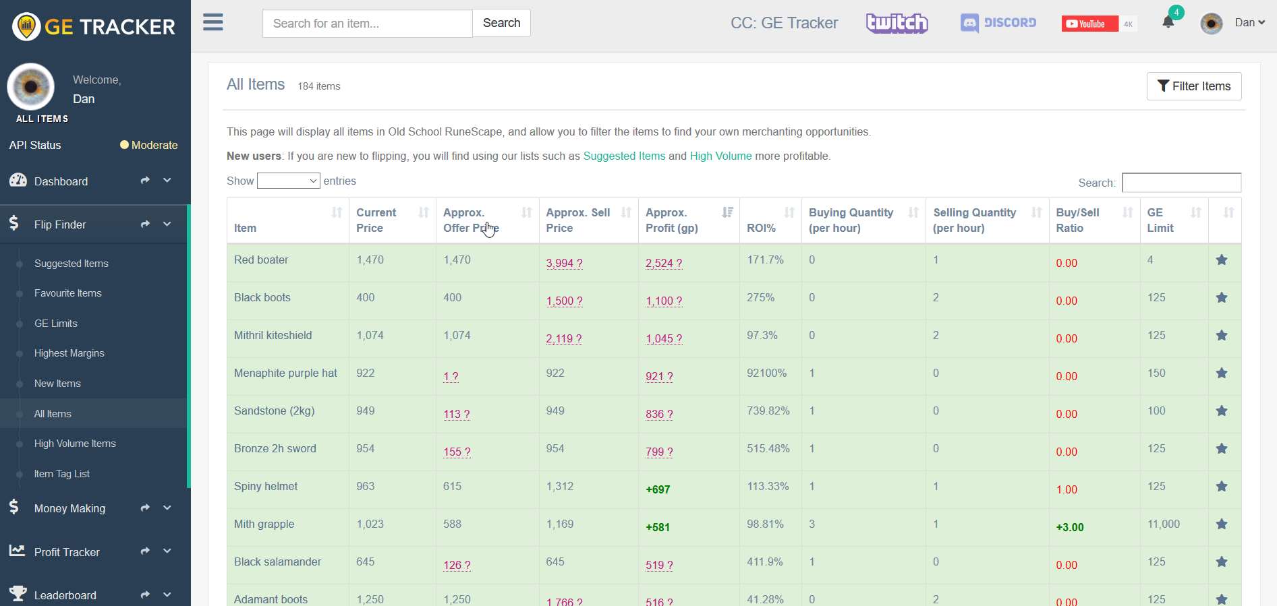Screen dimensions: 1277x606
Task: Expand the Dashboard menu chevron
Action: [167, 181]
